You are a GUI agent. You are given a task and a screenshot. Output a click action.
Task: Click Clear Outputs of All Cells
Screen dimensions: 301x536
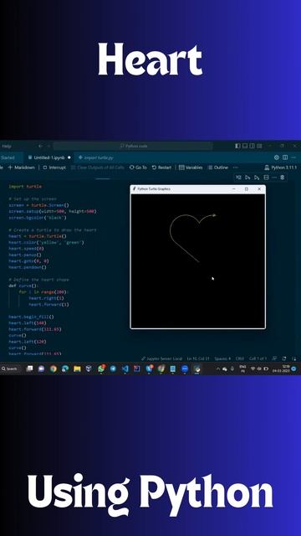coord(98,167)
